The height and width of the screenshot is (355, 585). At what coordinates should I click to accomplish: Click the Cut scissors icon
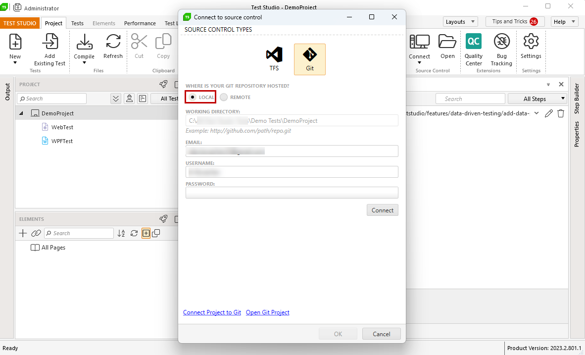tap(139, 42)
